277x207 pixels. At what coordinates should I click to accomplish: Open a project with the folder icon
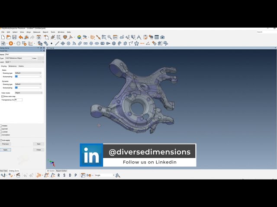[x=9, y=37]
